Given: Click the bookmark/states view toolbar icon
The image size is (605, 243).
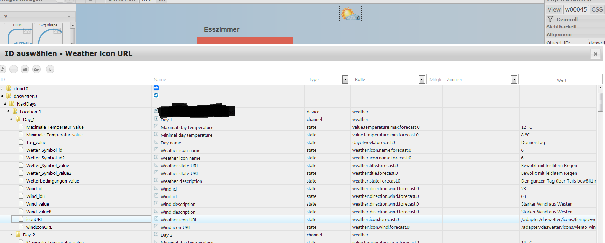Looking at the screenshot, I should point(50,69).
